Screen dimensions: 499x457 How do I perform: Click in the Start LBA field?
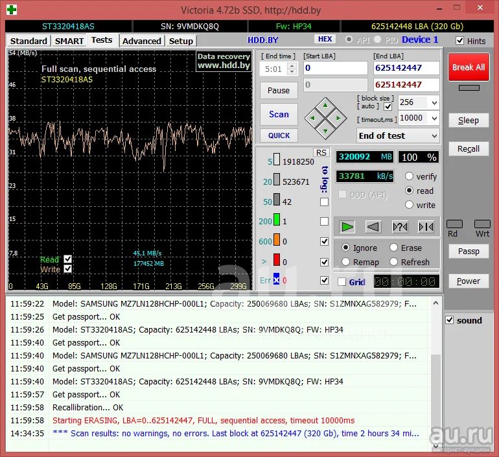point(335,68)
